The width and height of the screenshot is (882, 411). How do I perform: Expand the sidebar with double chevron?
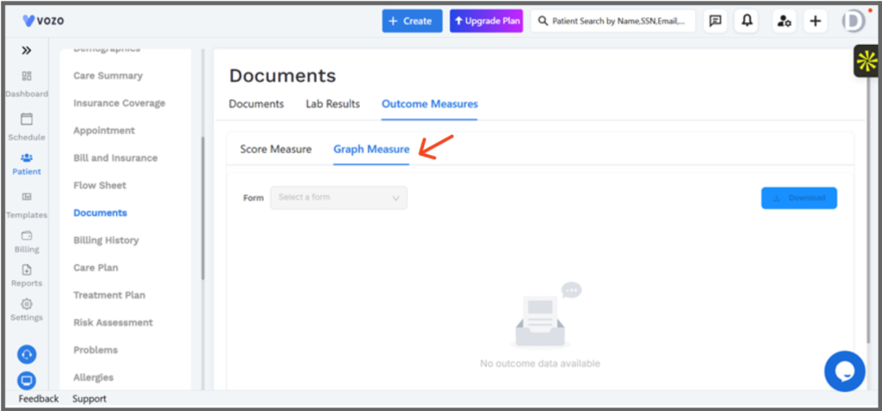pos(27,51)
